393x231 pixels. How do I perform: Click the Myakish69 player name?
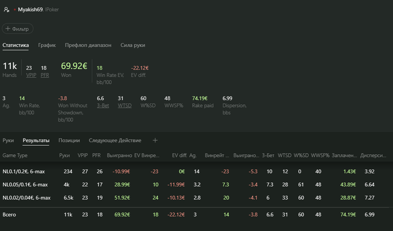pos(31,10)
